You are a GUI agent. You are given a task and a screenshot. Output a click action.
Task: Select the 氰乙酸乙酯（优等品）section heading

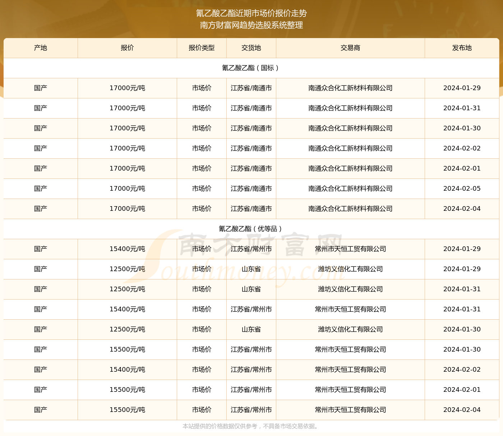click(x=251, y=229)
